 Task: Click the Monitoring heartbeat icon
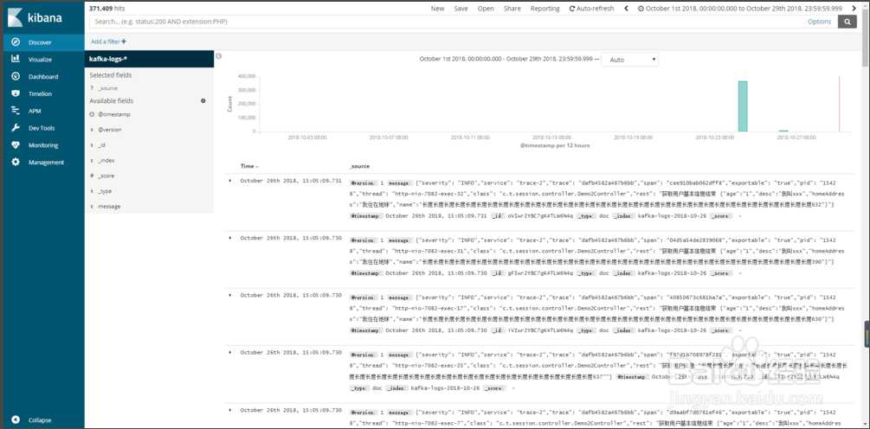16,145
